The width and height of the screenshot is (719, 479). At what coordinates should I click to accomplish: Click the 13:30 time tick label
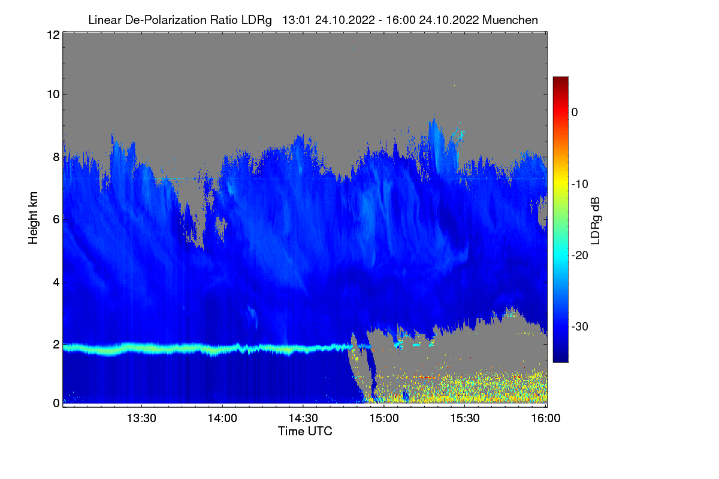coord(141,419)
